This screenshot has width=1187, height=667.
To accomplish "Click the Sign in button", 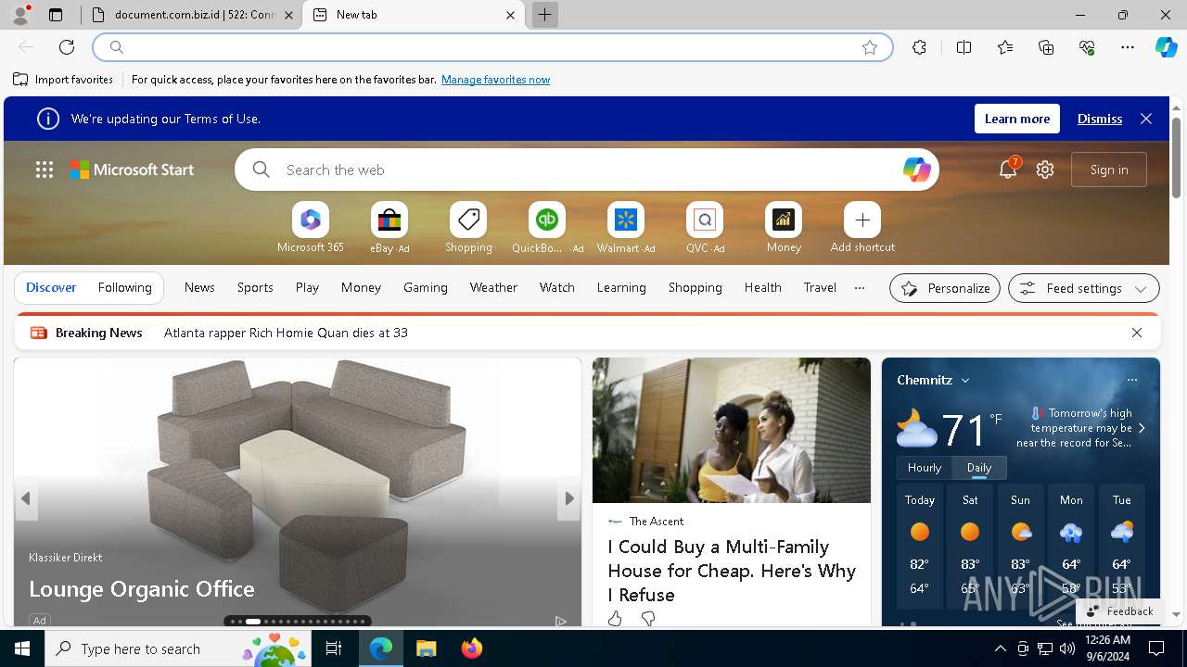I will pos(1109,170).
